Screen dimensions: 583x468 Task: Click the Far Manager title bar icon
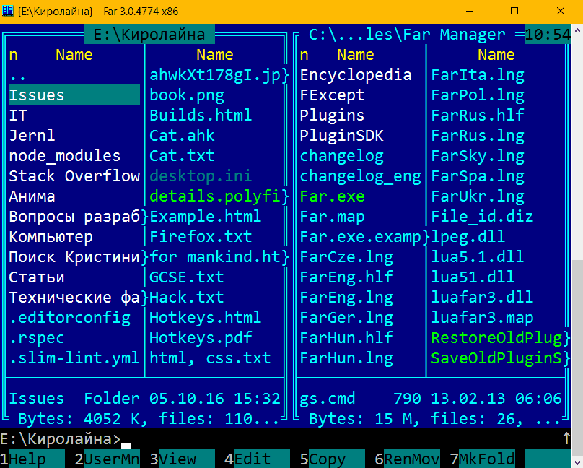tap(7, 11)
